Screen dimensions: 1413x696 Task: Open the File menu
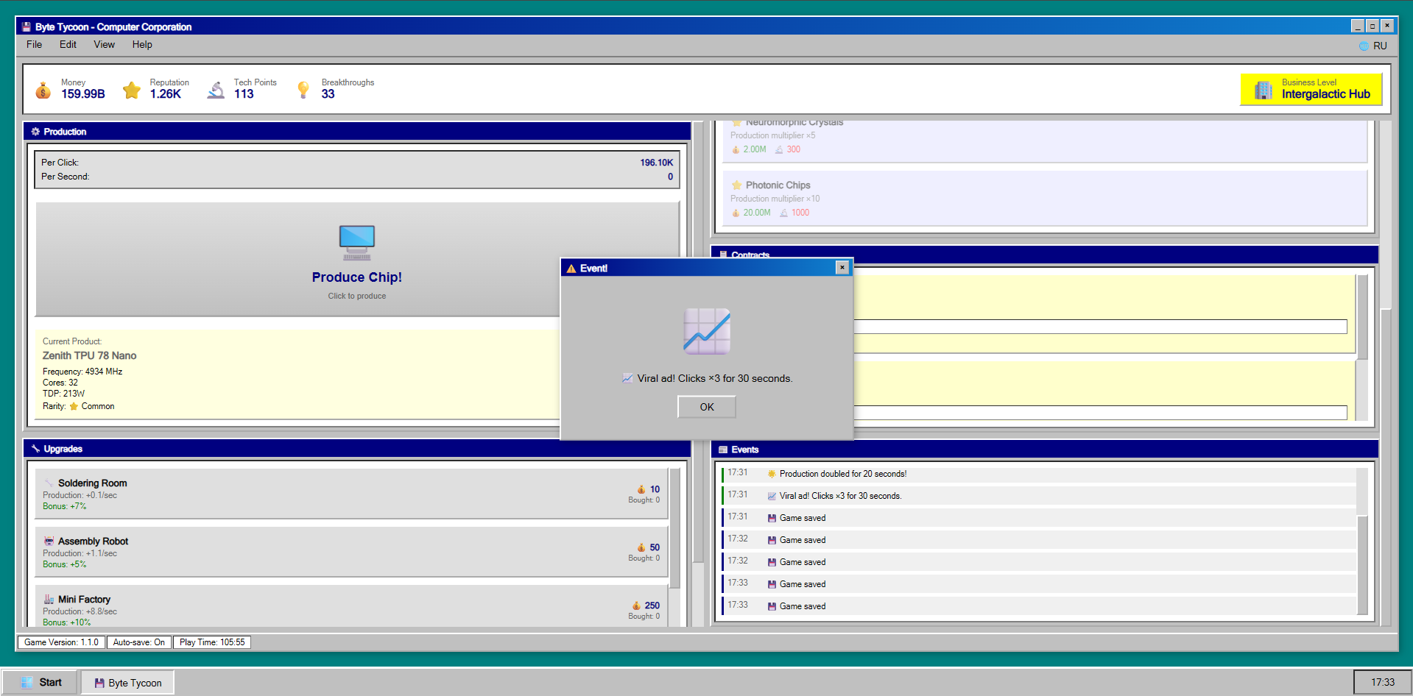33,44
